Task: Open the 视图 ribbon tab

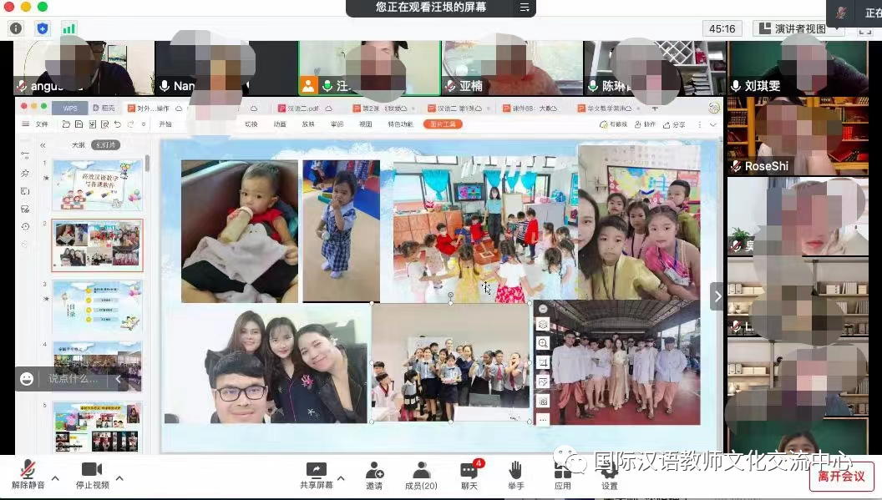Action: (366, 124)
